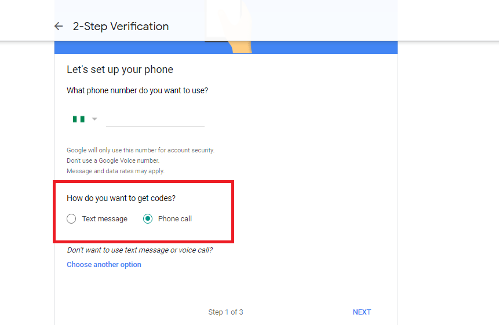Click the Message and data rates notice
The width and height of the screenshot is (499, 325).
click(x=115, y=171)
